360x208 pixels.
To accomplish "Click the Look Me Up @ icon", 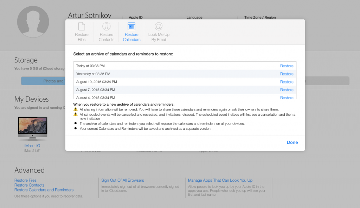I will coord(159,27).
